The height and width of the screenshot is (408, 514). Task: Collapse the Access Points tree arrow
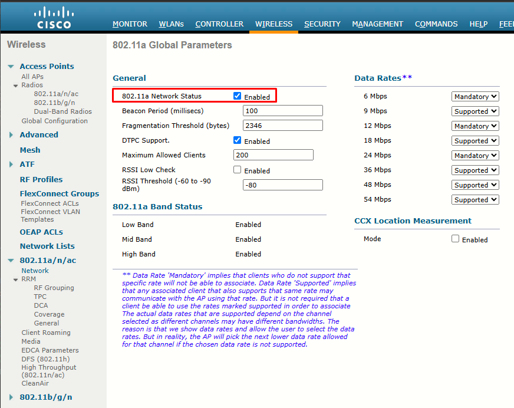[11, 67]
